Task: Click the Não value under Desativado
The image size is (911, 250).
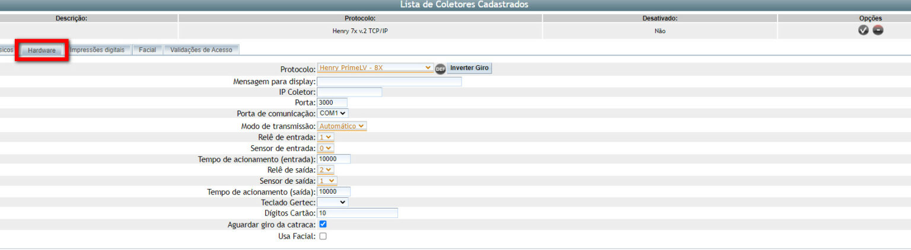Action: click(660, 31)
